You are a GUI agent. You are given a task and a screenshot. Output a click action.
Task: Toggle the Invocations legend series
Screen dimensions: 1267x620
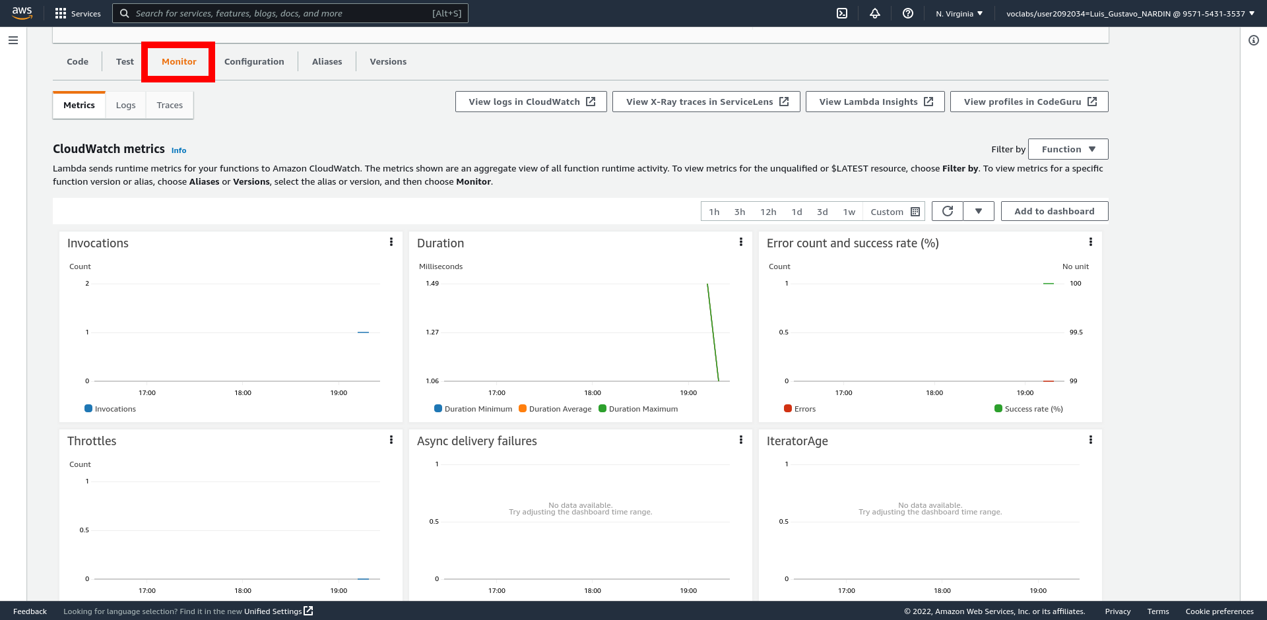[x=110, y=409]
